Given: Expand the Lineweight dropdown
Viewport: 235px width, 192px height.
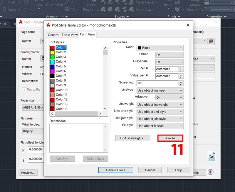Looking at the screenshot, I should (x=160, y=105).
